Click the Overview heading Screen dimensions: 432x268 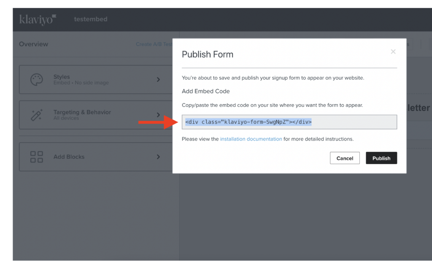pyautogui.click(x=34, y=44)
